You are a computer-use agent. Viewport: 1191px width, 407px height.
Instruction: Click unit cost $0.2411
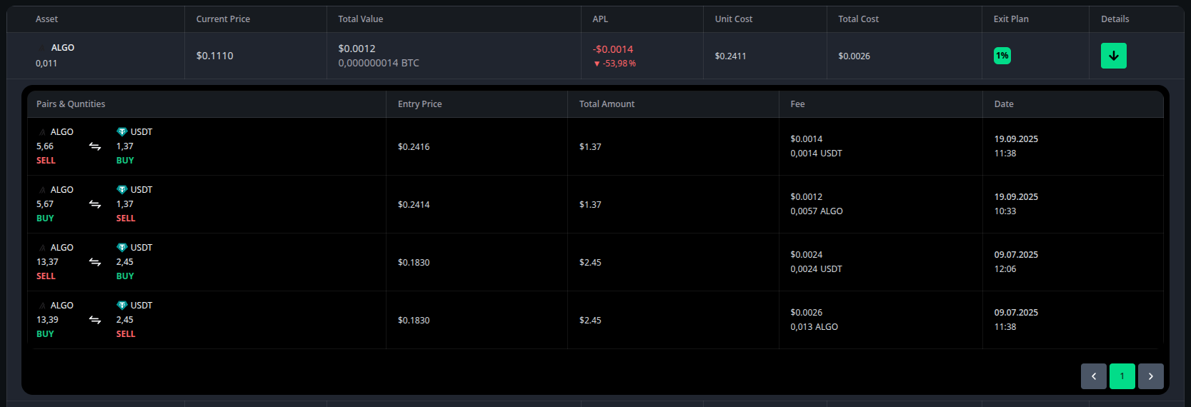(731, 56)
